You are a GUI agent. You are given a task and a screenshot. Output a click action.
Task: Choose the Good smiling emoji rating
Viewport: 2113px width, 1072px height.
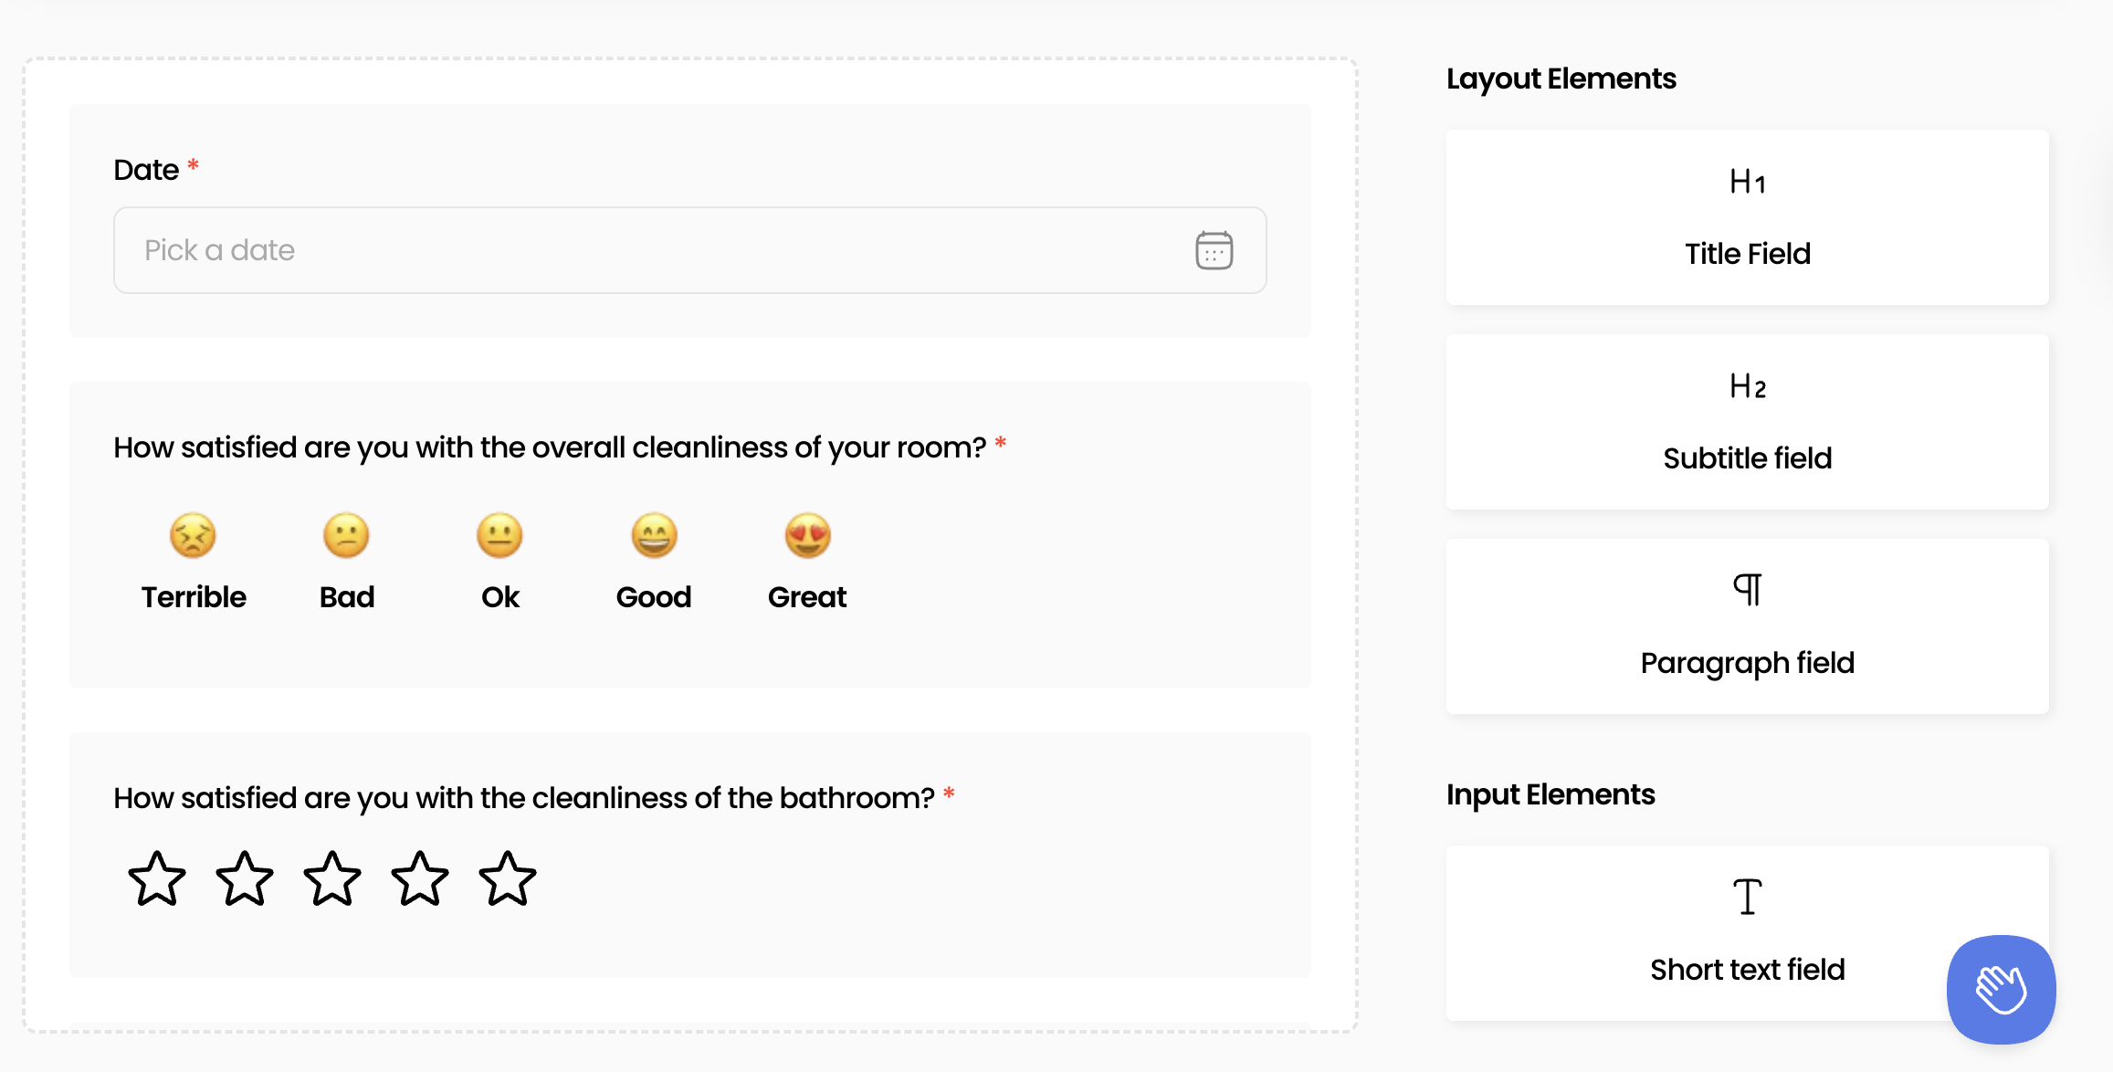653,537
